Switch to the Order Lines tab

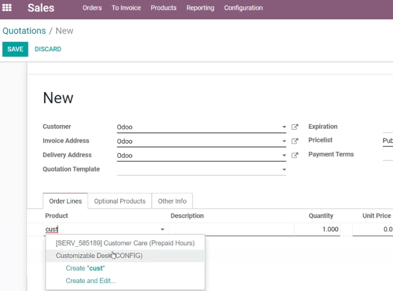click(x=65, y=201)
